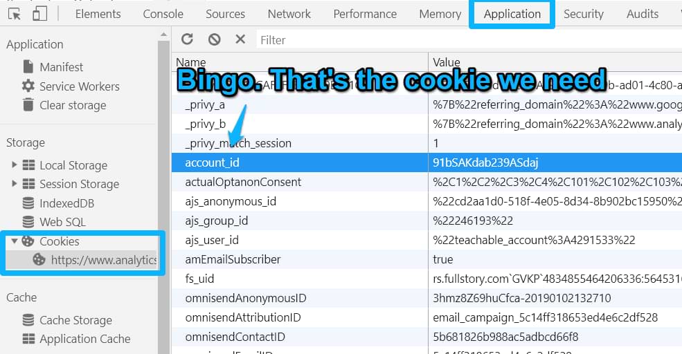
Task: Click the Cookies cookie icon
Action: [28, 241]
